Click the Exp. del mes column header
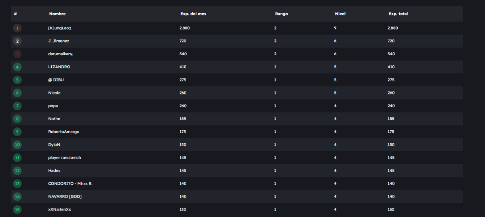Image resolution: width=485 pixels, height=217 pixels. [x=193, y=14]
